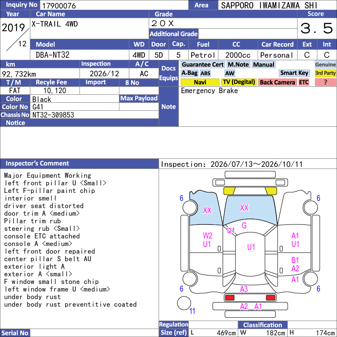Click the Back Camera equipment badge
337x337 pixels.
coord(277,82)
